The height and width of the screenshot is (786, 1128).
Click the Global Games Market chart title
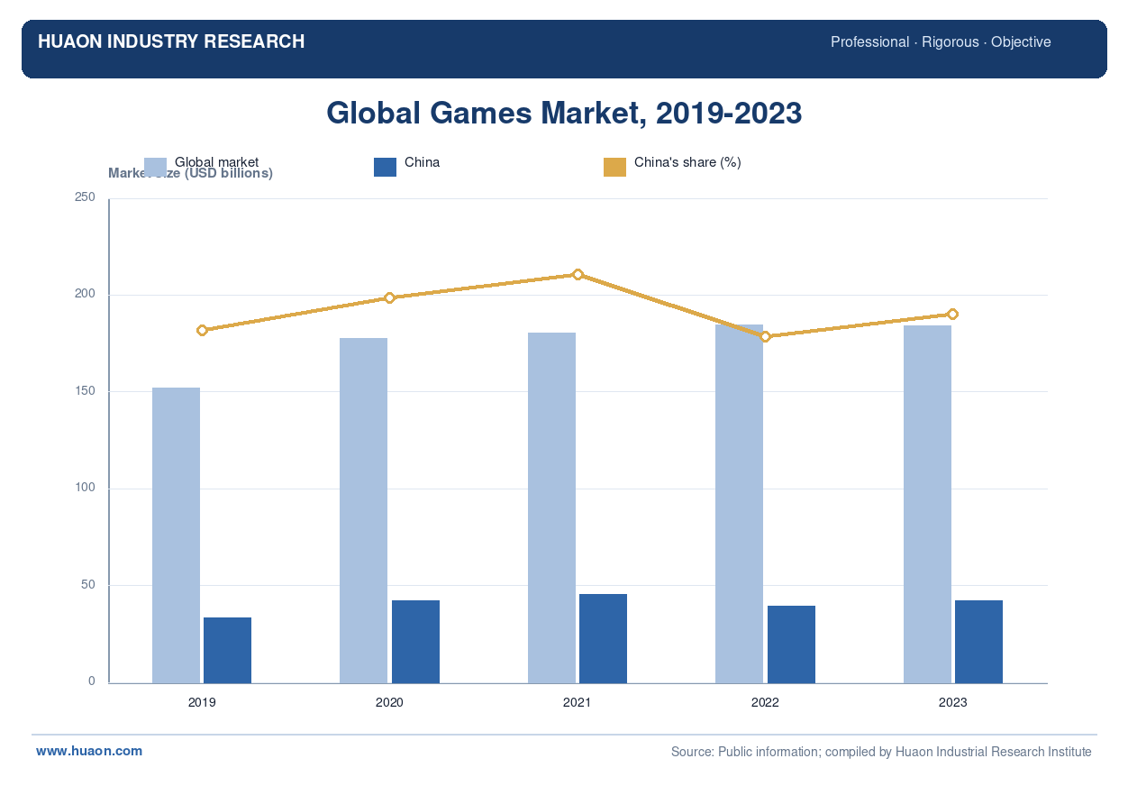coord(564,113)
